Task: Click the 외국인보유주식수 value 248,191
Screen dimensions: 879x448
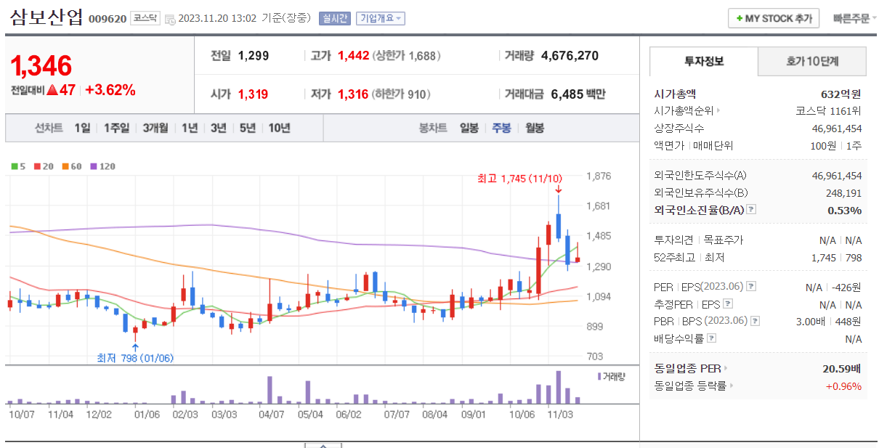Action: click(x=843, y=193)
